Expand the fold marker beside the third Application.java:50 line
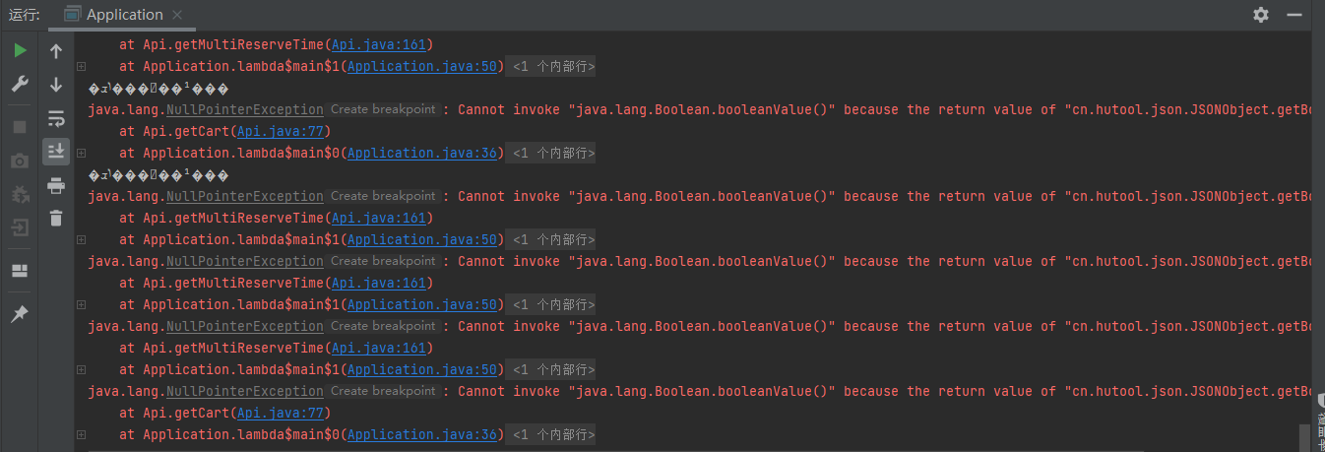The height and width of the screenshot is (452, 1325). coord(81,304)
